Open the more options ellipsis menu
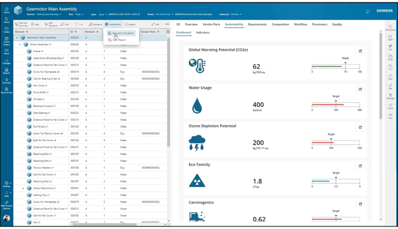Screen dimensions: 398x229 click(167, 24)
